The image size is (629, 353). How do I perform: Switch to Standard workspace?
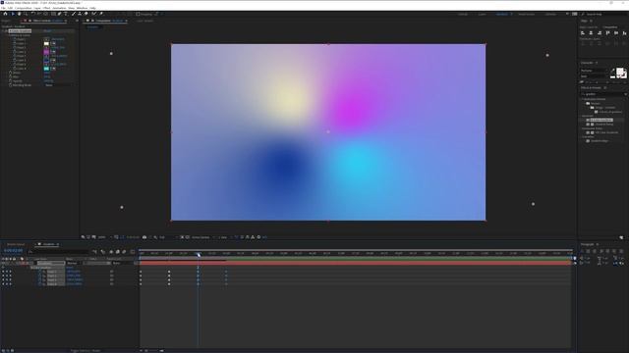502,14
